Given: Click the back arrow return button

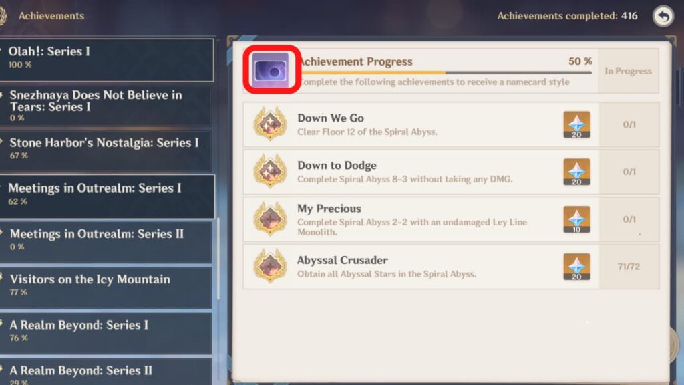Looking at the screenshot, I should pos(663,16).
